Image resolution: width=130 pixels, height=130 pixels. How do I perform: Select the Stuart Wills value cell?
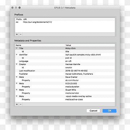[71, 90]
